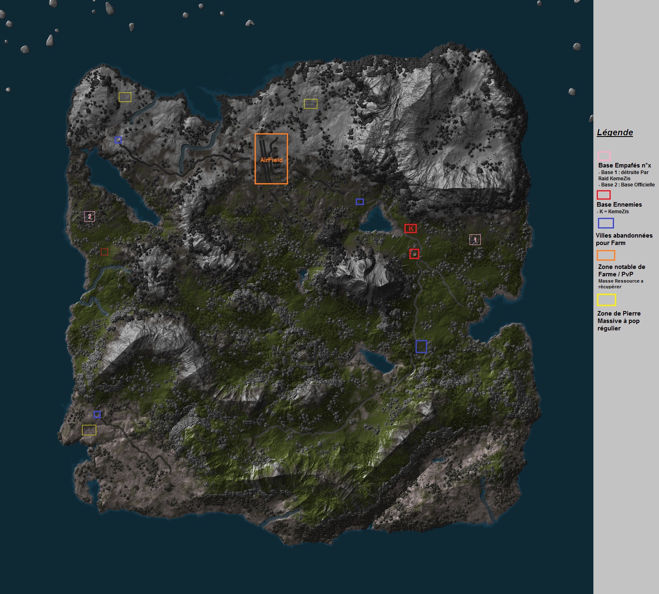
Task: Click the Légende heading
Action: (615, 133)
